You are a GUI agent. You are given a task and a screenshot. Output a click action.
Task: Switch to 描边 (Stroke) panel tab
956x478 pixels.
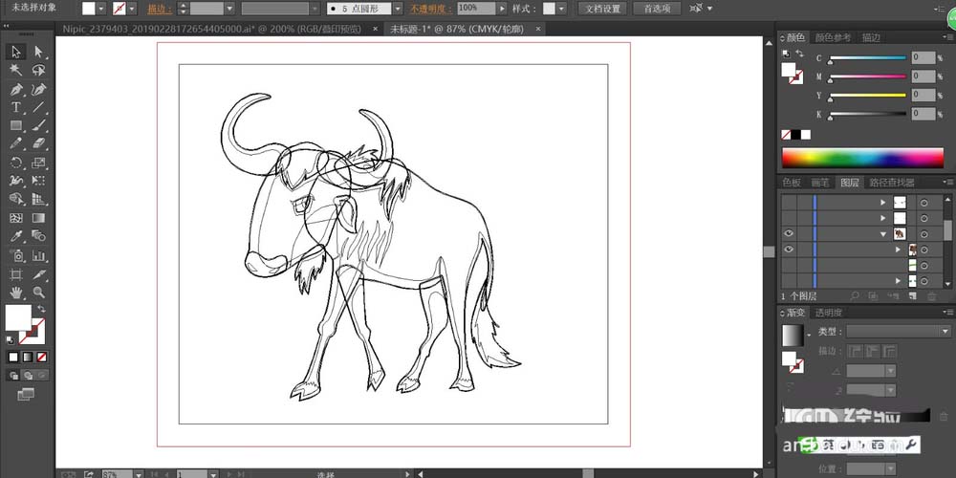(871, 38)
